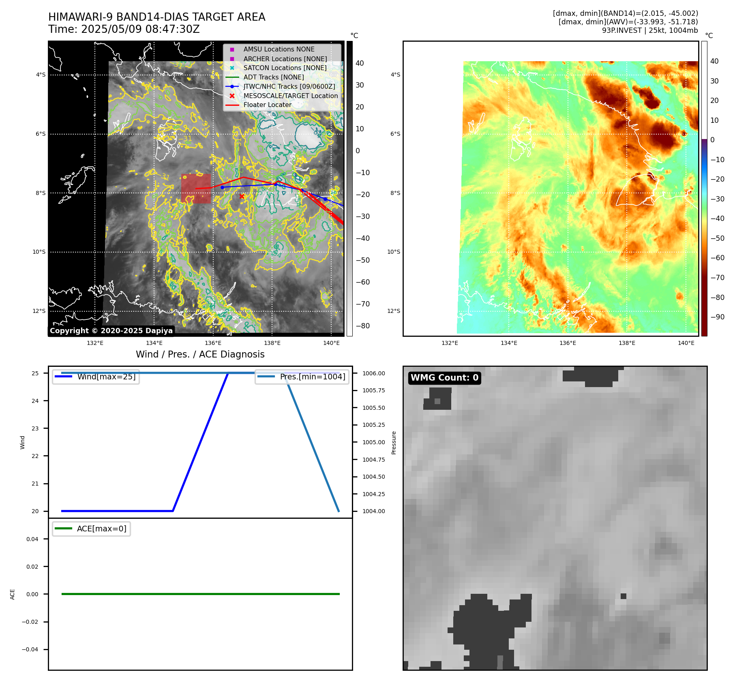This screenshot has width=735, height=685.
Task: Click the '25' wind axis tick label
Action: pyautogui.click(x=35, y=373)
